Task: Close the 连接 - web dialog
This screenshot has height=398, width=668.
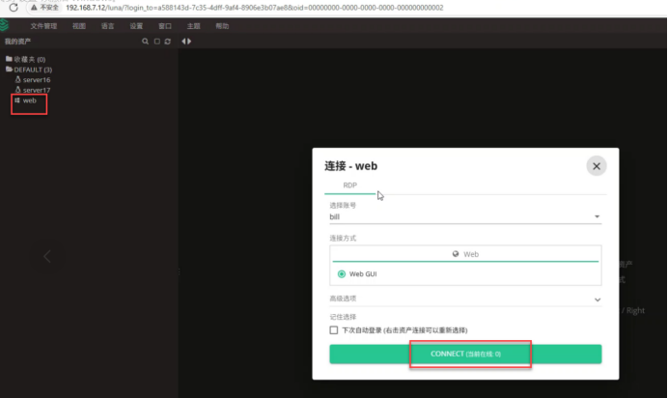Action: 596,166
